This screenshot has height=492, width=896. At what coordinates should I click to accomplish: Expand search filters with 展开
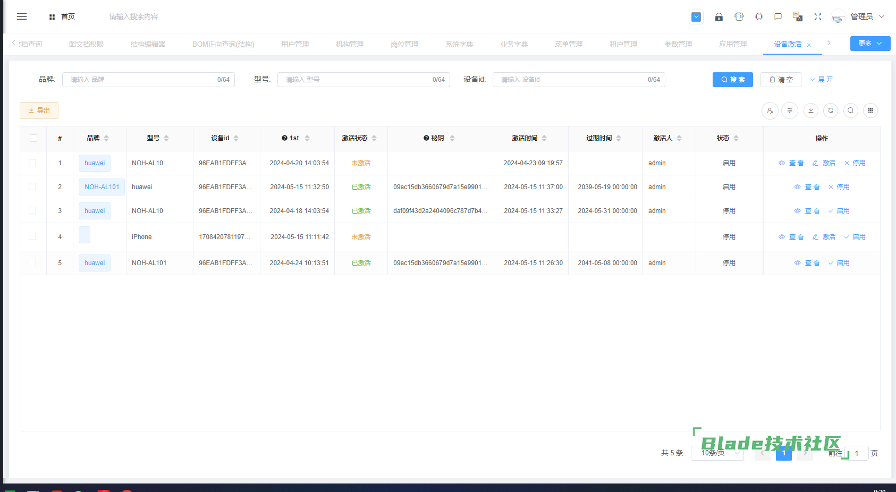point(822,80)
